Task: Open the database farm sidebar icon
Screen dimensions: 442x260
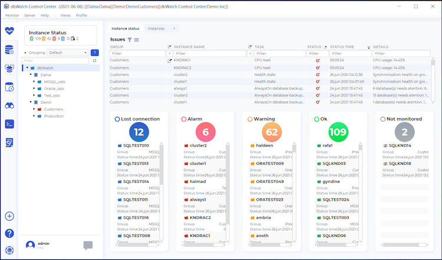Action: pos(9,68)
